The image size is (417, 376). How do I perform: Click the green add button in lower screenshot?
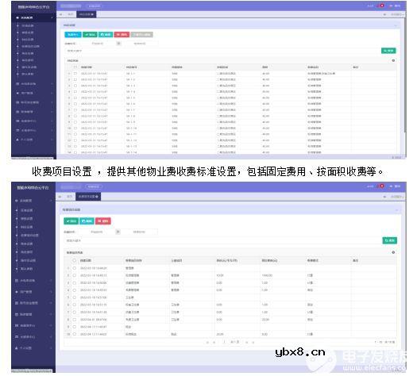[x=71, y=221]
